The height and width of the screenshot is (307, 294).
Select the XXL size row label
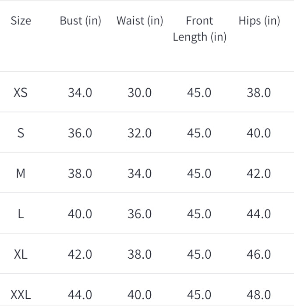[x=21, y=294]
